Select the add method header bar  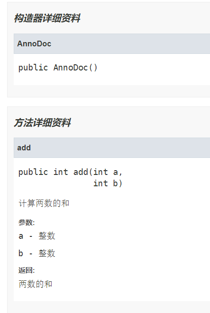112,148
